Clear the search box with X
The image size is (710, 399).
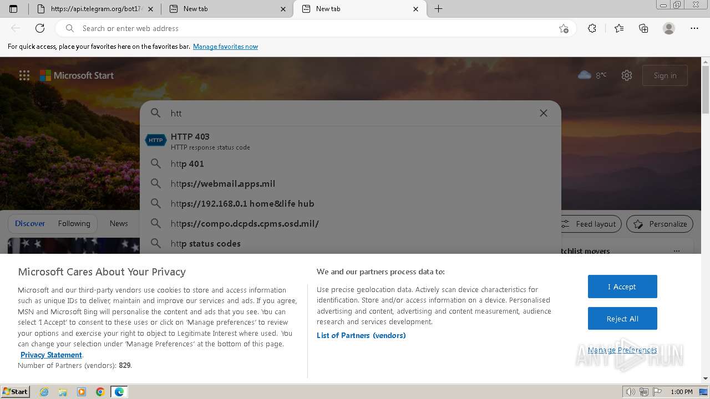544,113
